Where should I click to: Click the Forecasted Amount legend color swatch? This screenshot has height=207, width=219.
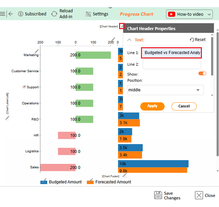90,182
